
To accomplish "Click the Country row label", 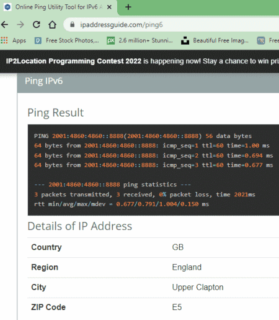I will [46, 247].
